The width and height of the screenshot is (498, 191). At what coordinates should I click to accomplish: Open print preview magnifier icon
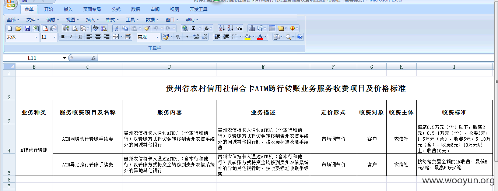tap(75, 28)
